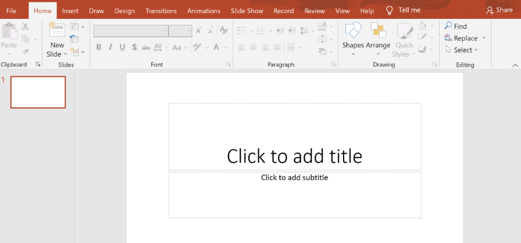521x243 pixels.
Task: Toggle Italic formatting
Action: 111,47
